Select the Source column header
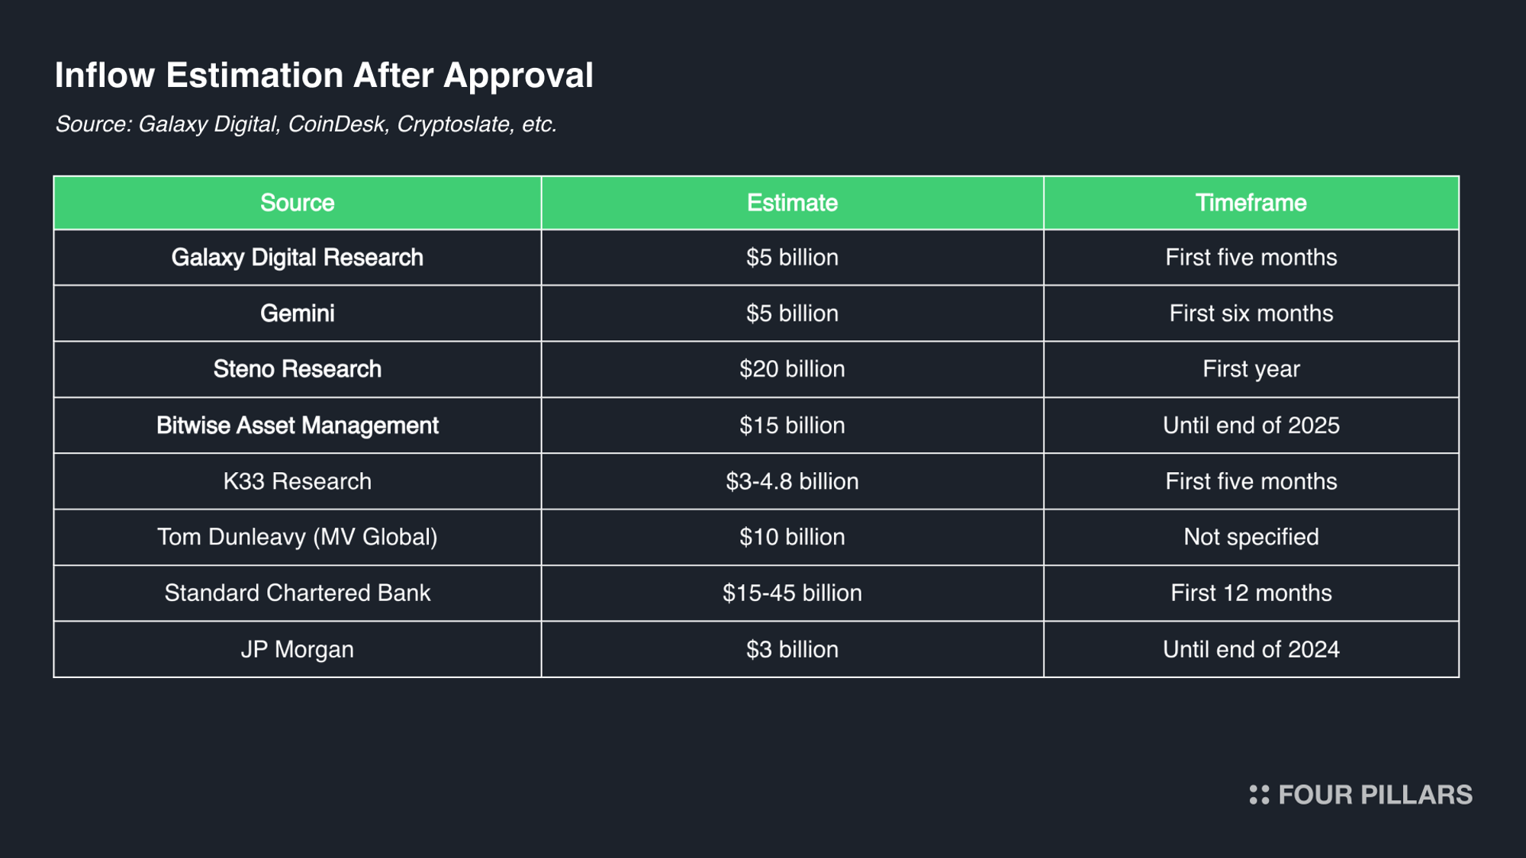Viewport: 1526px width, 858px height. point(297,203)
